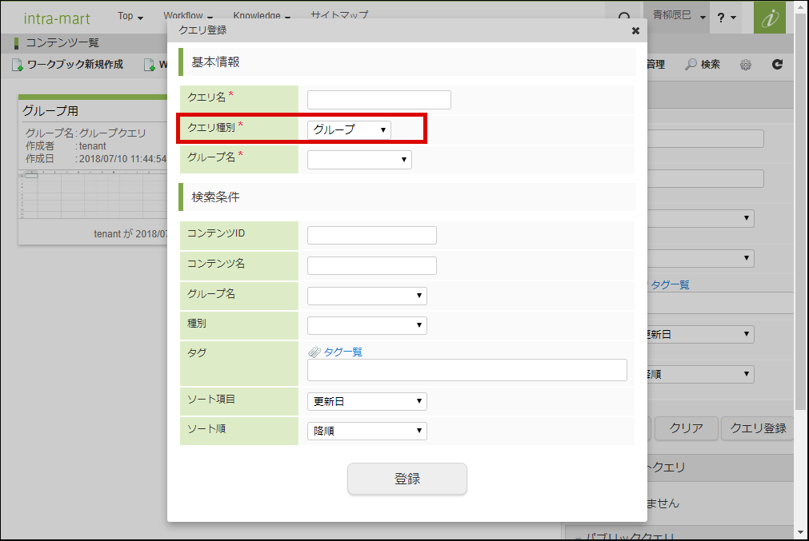Click the page vertical scrollbar
The width and height of the screenshot is (809, 541).
[801, 240]
